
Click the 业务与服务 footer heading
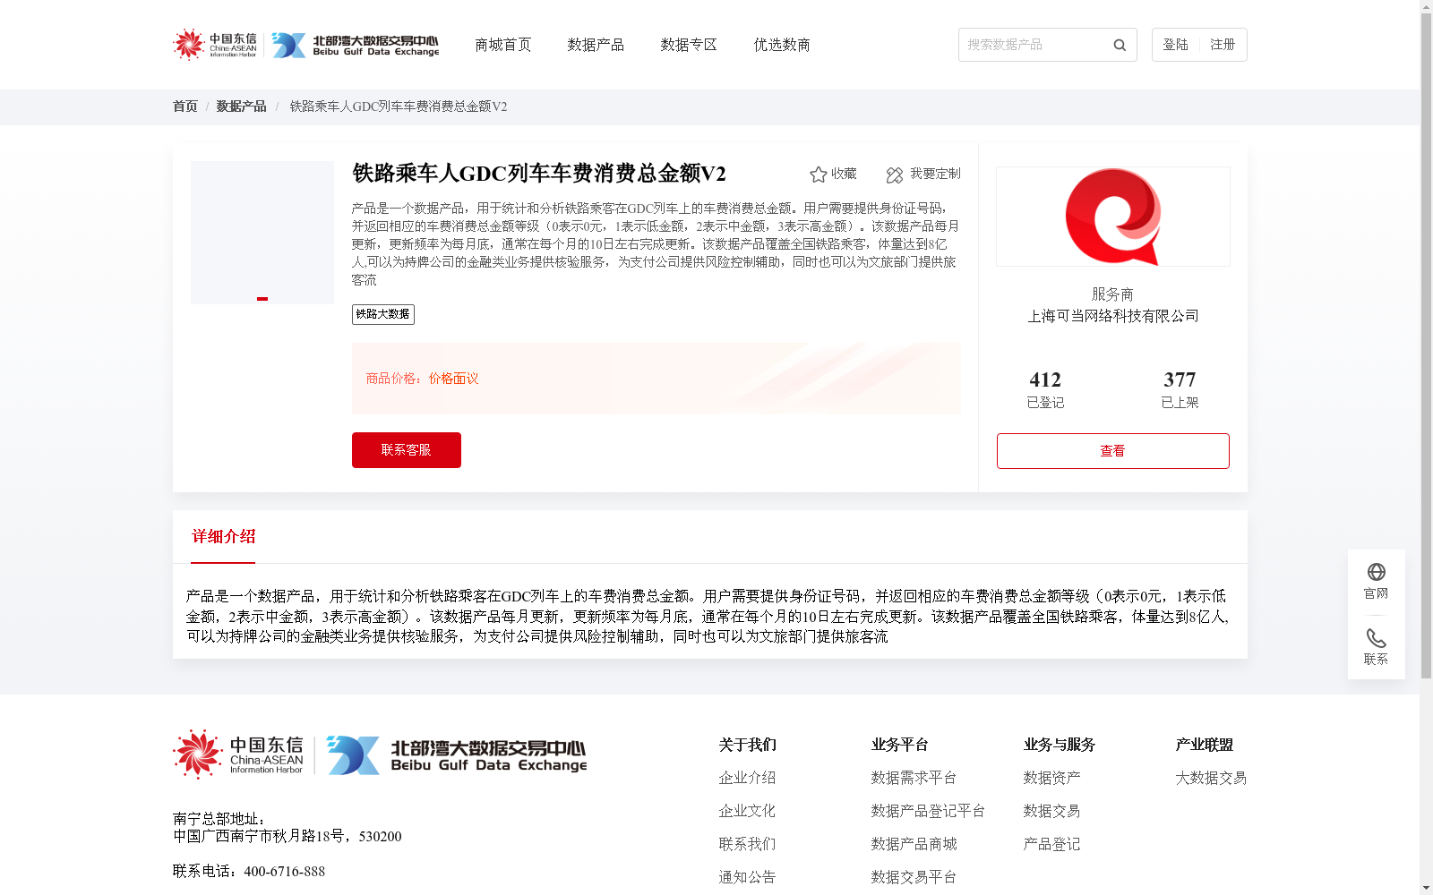pyautogui.click(x=1059, y=745)
